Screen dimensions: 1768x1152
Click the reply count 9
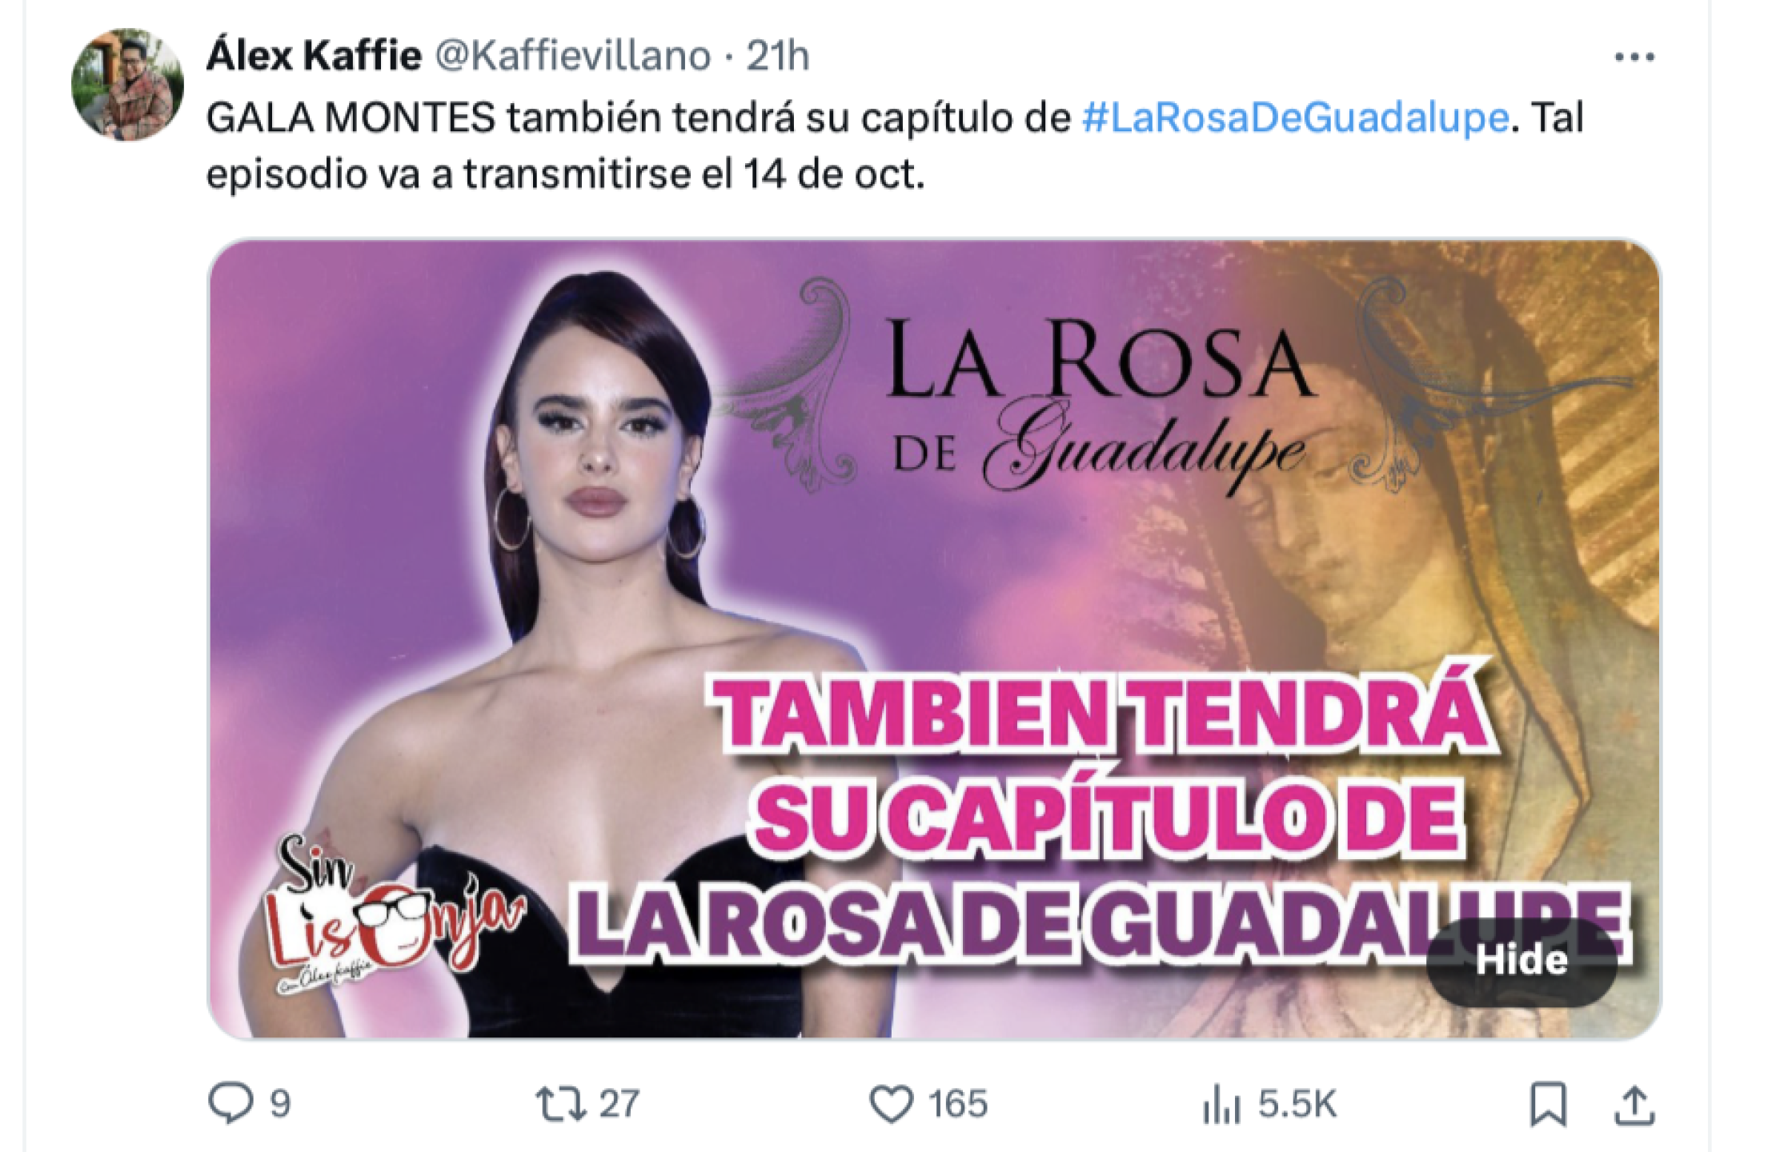coord(279,1104)
